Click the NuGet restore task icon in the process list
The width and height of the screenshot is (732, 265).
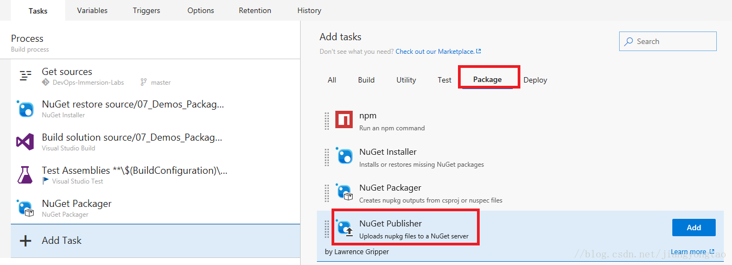(x=25, y=109)
